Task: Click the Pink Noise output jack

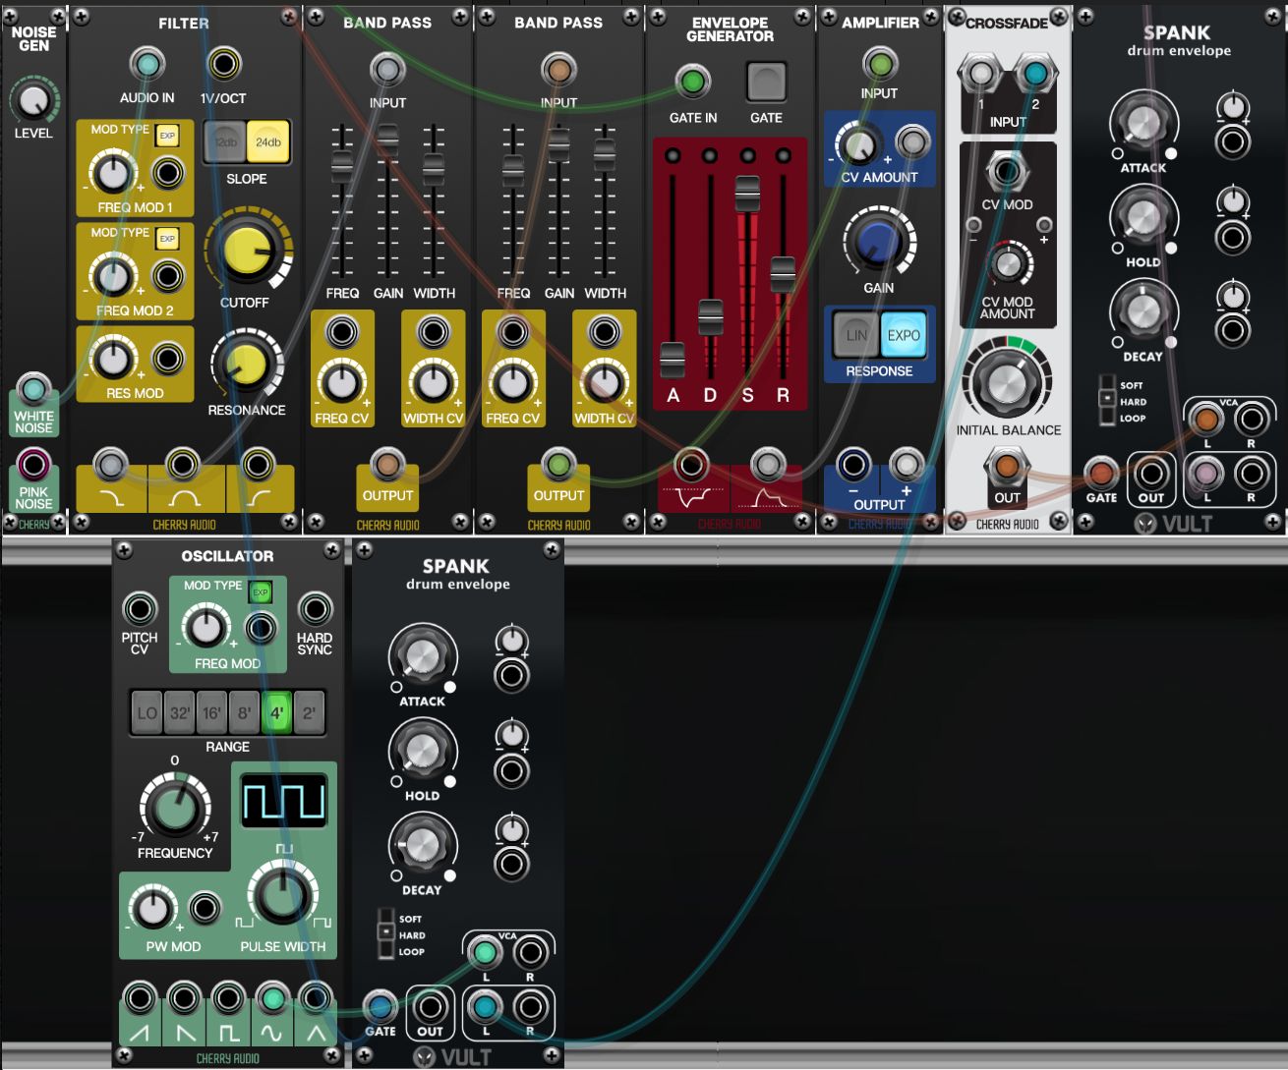Action: (x=33, y=464)
